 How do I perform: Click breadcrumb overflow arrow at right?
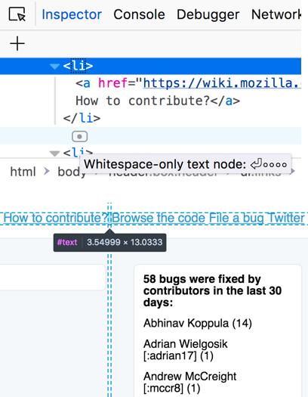click(292, 172)
